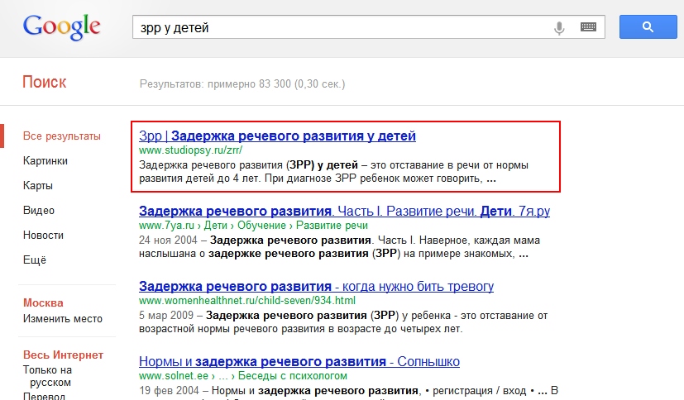Screen dimensions: 684x400
Task: Click the snippet 'отставание в речи от нормы'
Action: click(x=458, y=165)
